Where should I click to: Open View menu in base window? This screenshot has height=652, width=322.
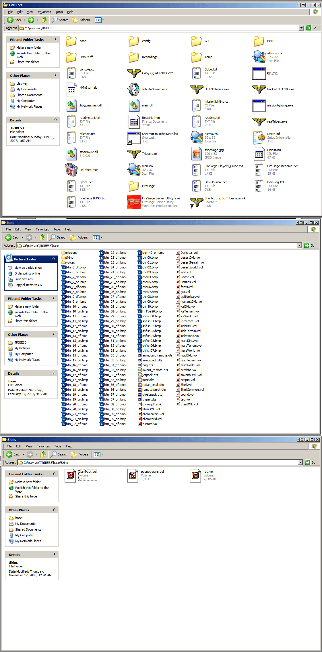pyautogui.click(x=28, y=229)
